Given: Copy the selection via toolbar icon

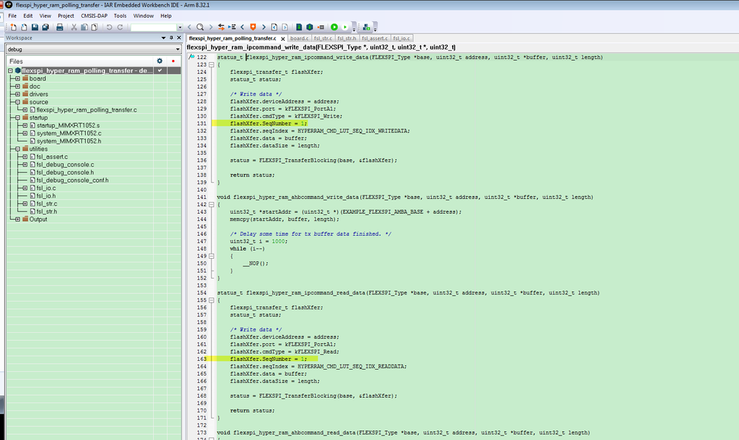Looking at the screenshot, I should point(84,27).
